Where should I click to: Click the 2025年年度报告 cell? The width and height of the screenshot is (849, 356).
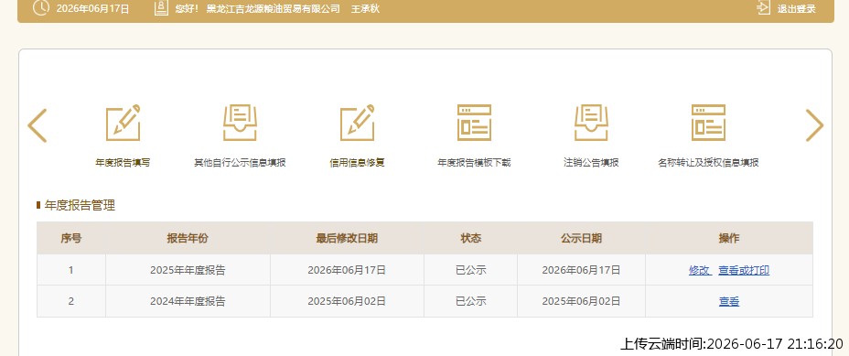tap(188, 270)
